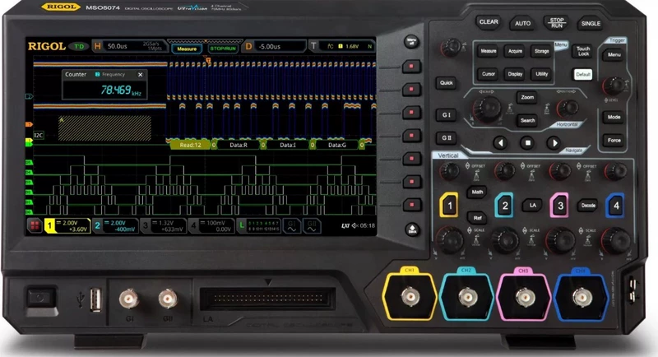The height and width of the screenshot is (357, 658).
Task: Tap the 50.0us horizontal timebase value
Action: click(x=117, y=46)
